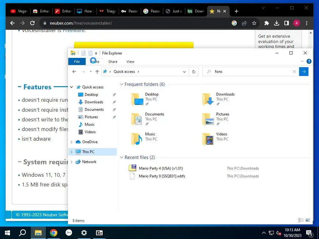The height and width of the screenshot is (239, 319).
Task: Select the Desktop folder icon in Frequent folders
Action: (137, 99)
